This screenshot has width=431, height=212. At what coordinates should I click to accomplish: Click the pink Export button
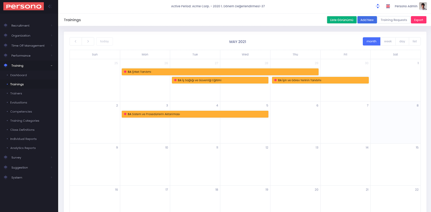click(419, 20)
